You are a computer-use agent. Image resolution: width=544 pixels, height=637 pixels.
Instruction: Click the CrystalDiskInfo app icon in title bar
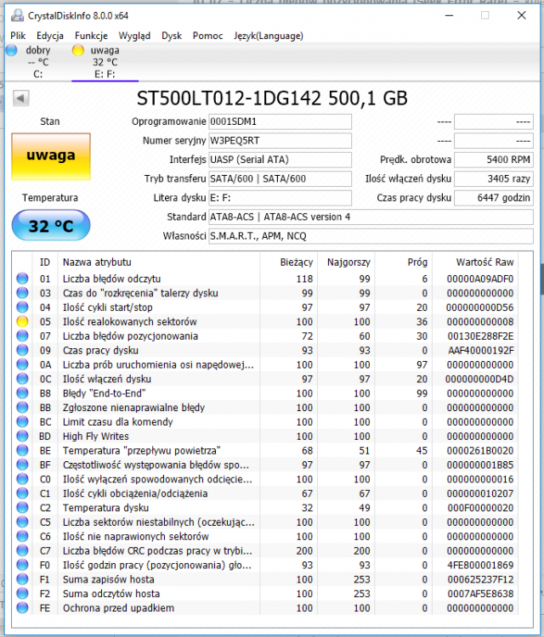(x=18, y=15)
